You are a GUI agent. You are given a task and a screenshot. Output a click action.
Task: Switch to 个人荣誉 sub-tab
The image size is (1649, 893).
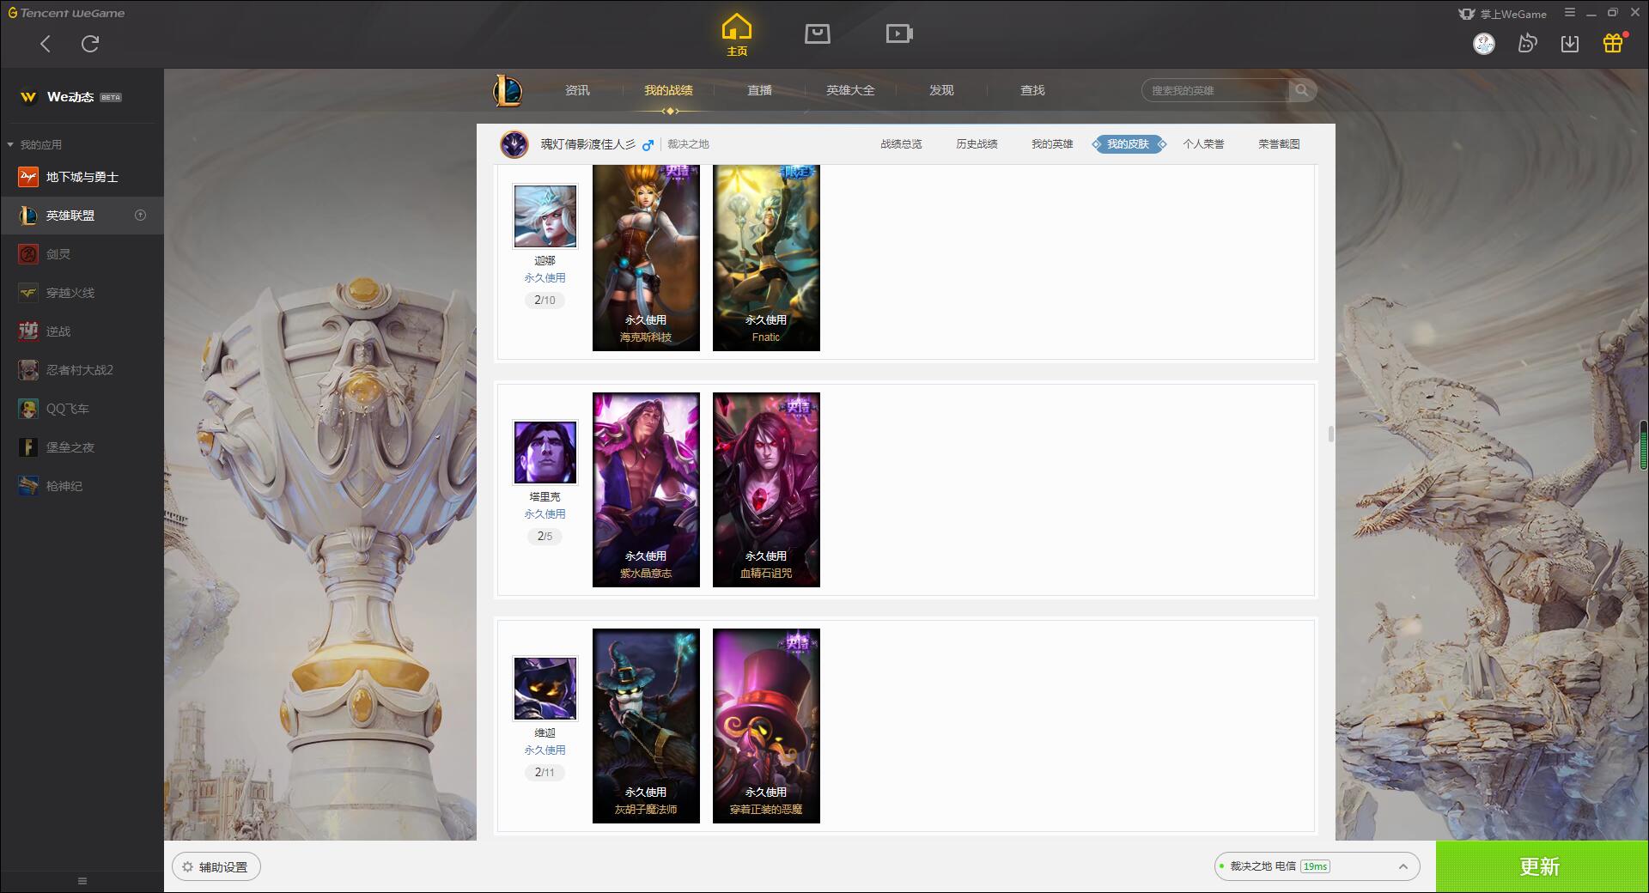pos(1203,144)
